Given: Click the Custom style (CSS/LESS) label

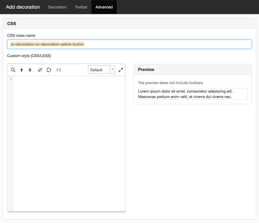Looking at the screenshot, I should click(29, 56).
